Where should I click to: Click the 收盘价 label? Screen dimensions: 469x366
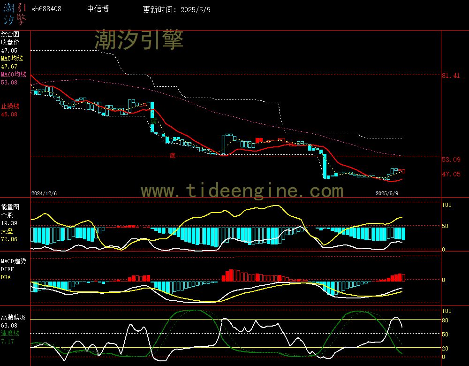tap(10, 43)
